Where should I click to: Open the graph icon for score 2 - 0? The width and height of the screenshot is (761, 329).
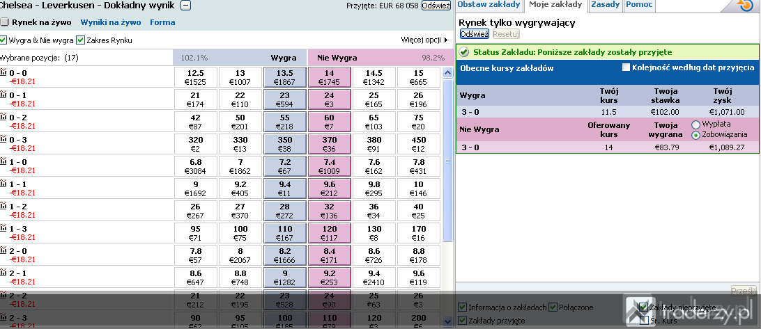coord(3,250)
